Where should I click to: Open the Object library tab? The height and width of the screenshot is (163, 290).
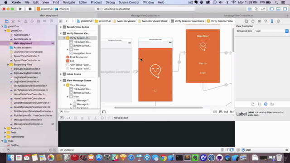266,104
